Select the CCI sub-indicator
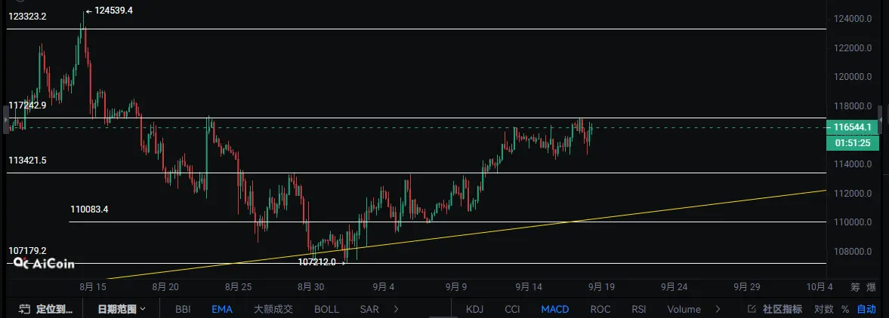889x318 pixels. point(512,310)
